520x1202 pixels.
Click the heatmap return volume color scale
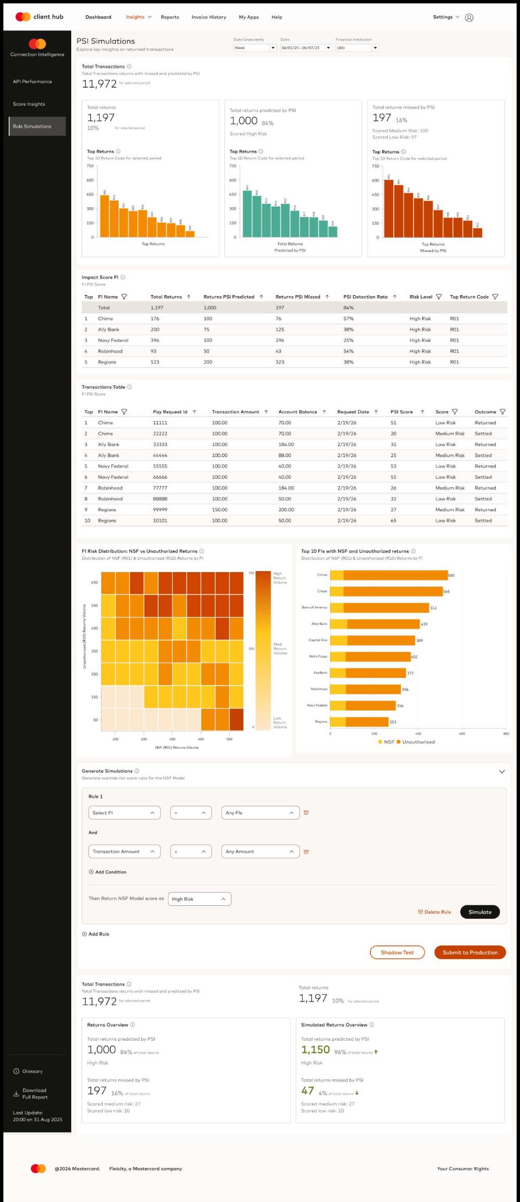[263, 650]
